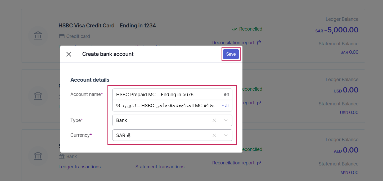Open the bottom Reconciliation report link
This screenshot has height=181, width=383.
pyautogui.click(x=237, y=163)
